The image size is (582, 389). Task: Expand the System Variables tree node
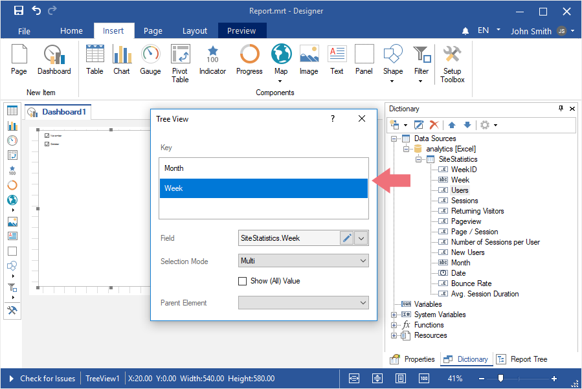coord(394,315)
